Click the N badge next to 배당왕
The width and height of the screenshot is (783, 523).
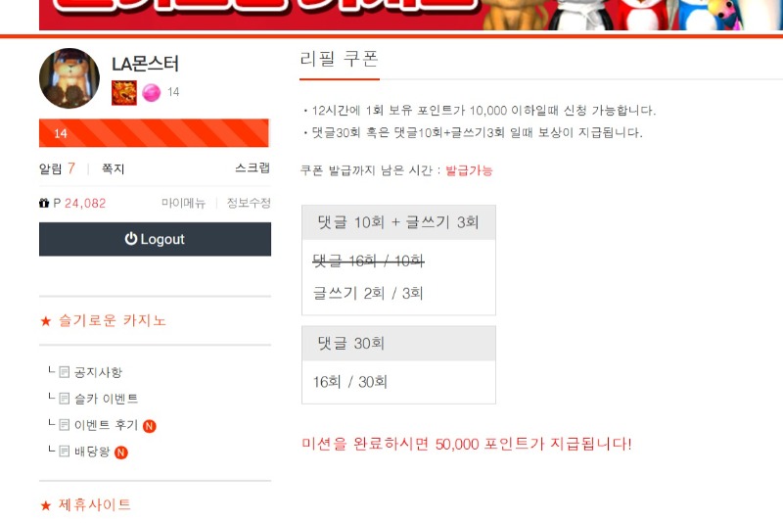(120, 452)
